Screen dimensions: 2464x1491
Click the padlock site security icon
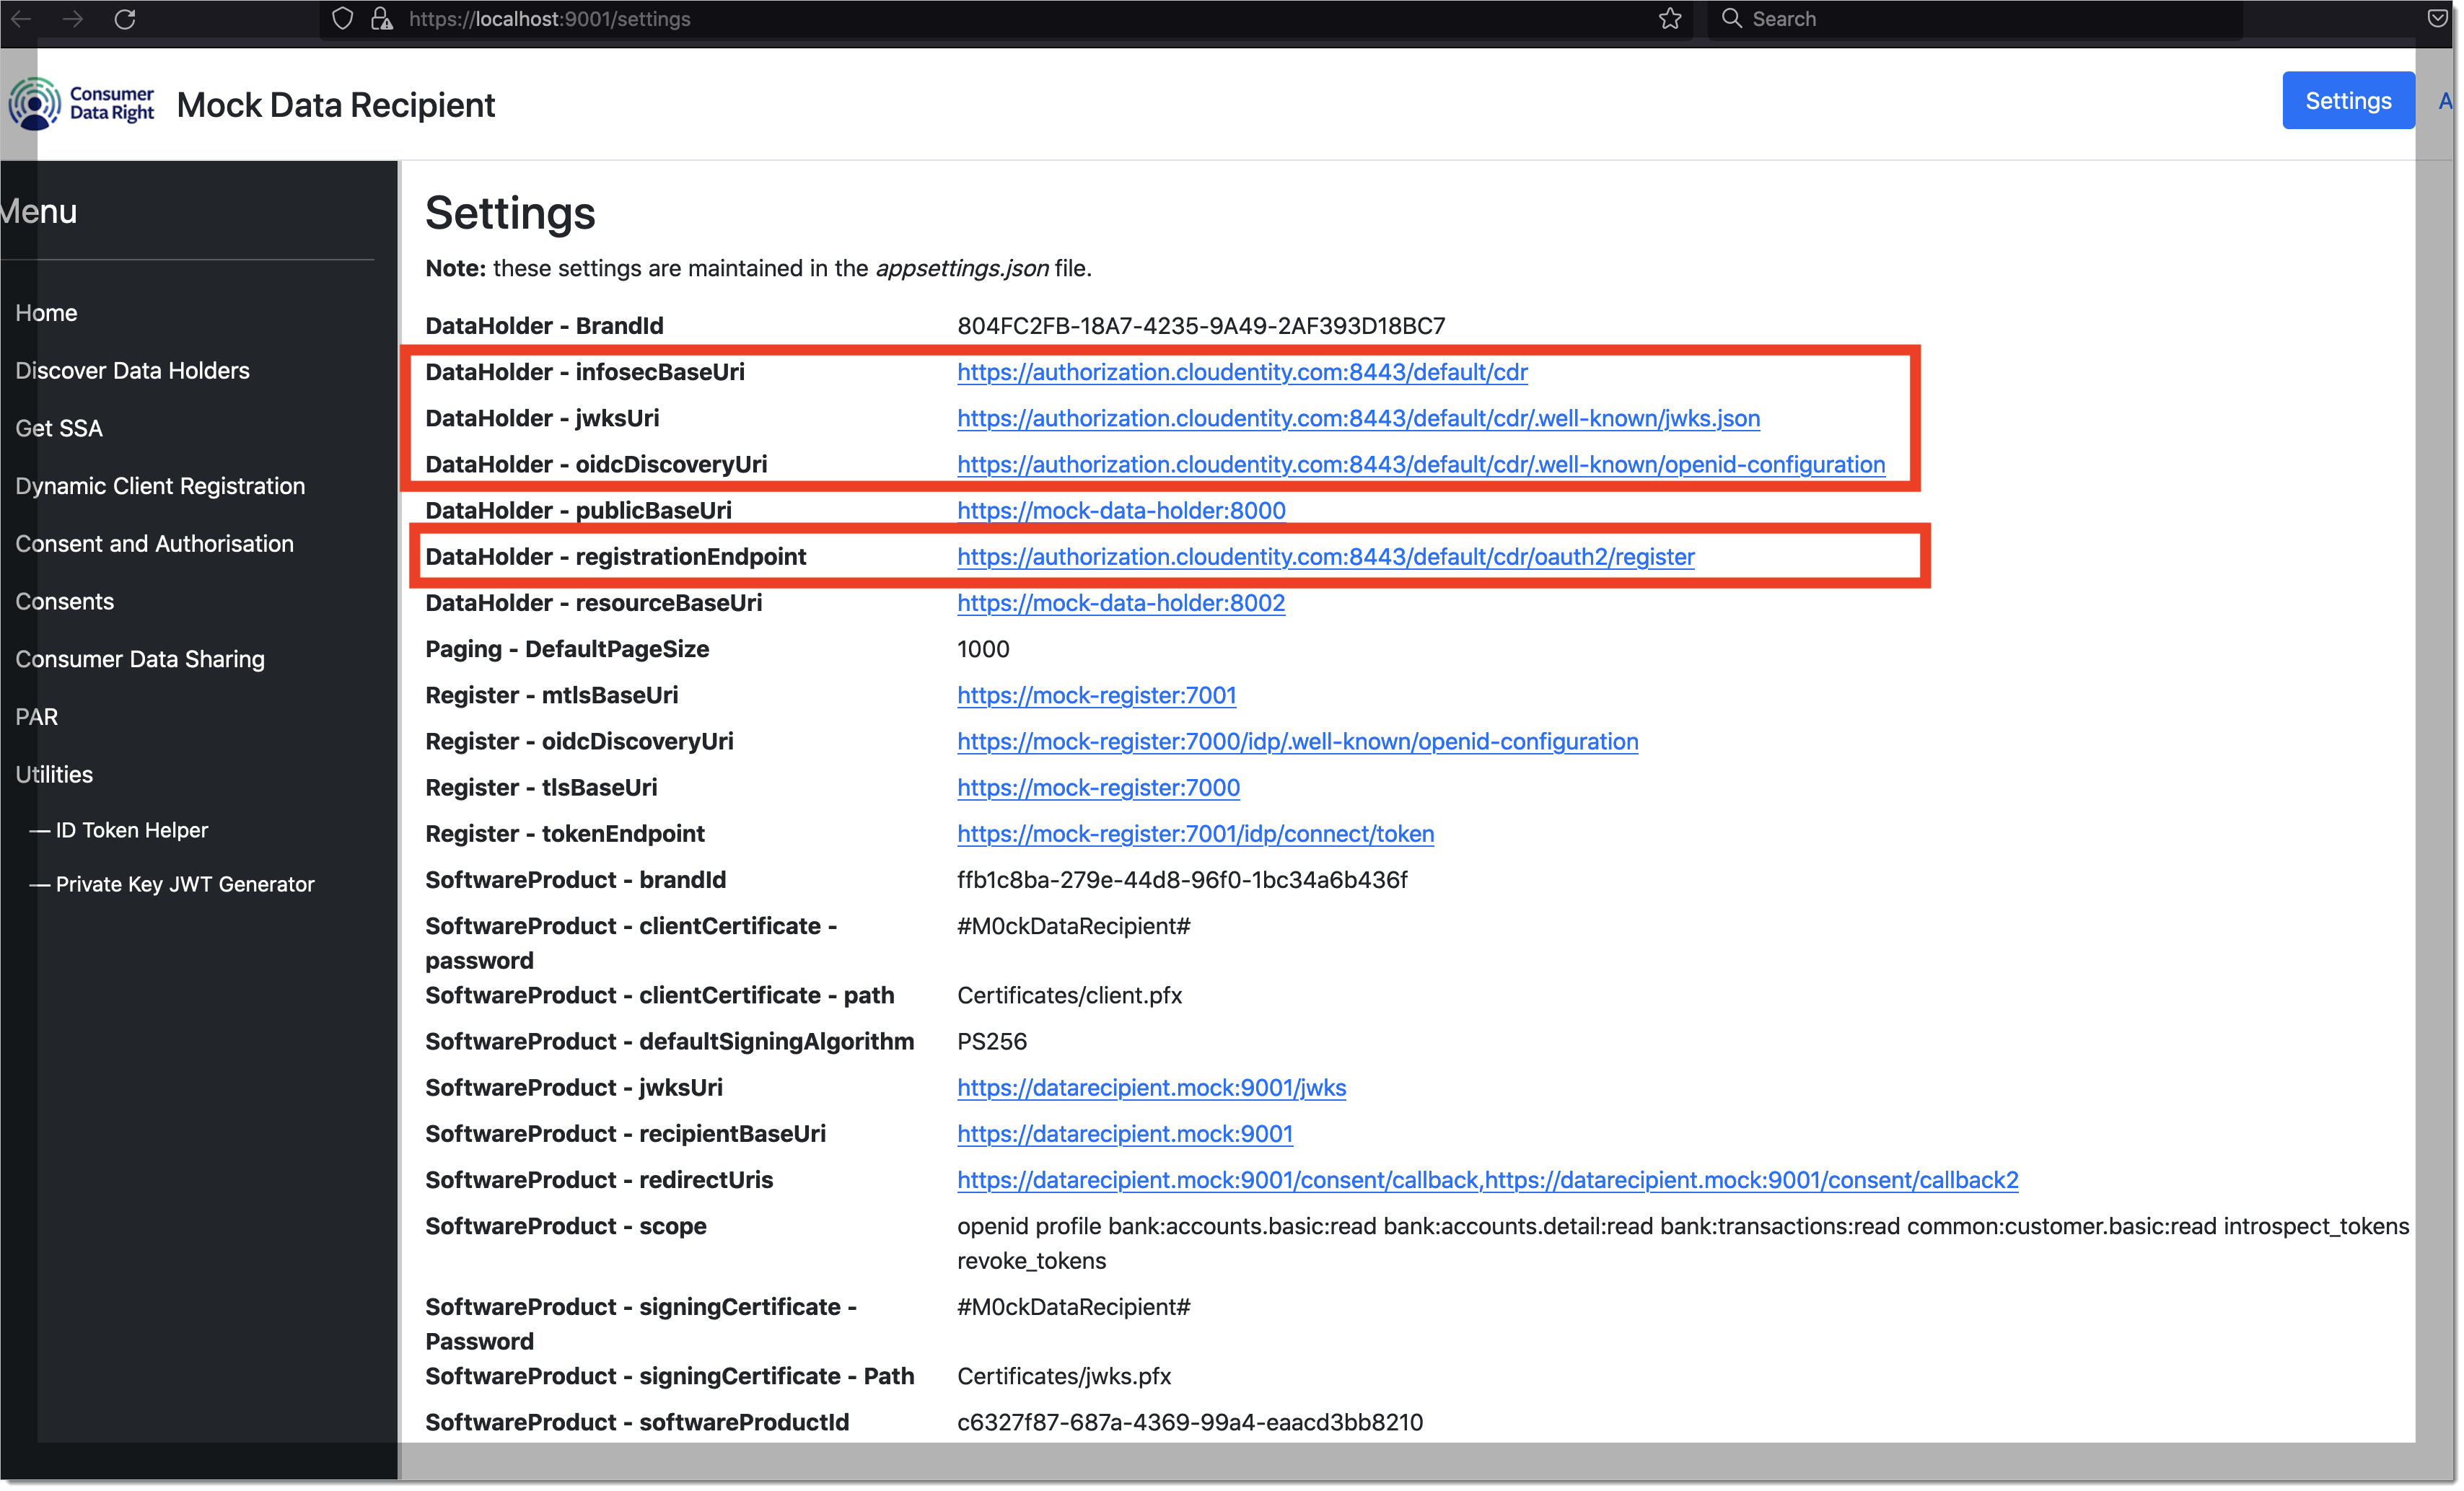coord(381,19)
